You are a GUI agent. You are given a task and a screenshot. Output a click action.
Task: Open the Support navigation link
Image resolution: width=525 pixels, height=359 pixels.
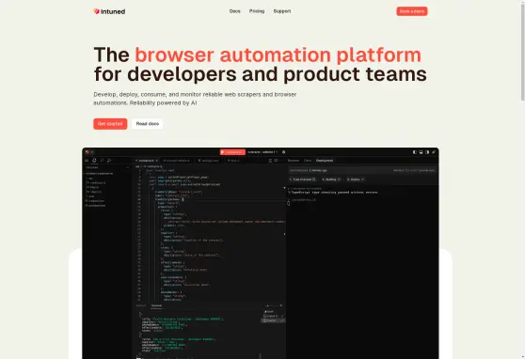(282, 11)
